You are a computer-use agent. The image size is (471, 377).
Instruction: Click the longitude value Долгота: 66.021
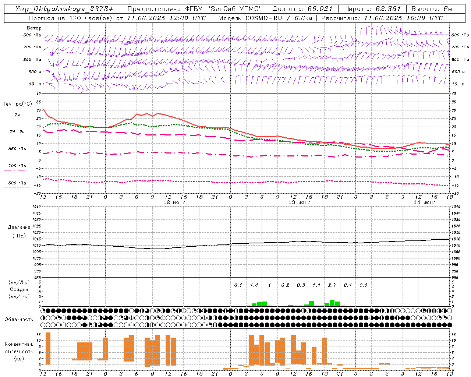pyautogui.click(x=302, y=9)
